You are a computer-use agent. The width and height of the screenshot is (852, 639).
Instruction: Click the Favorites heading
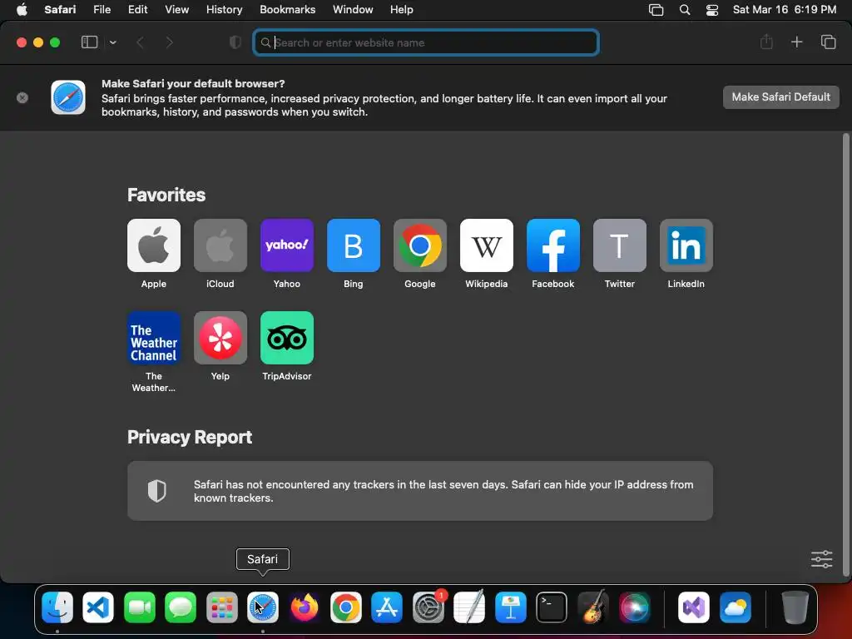166,195
